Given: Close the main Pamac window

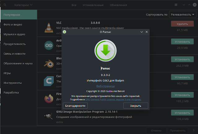Looking at the screenshot, I should (195, 5).
